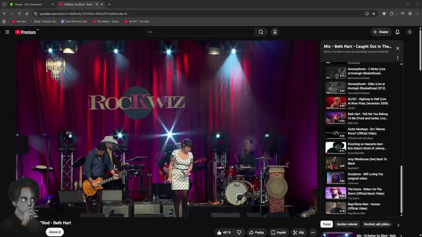
Task: Like the video with thumbs up
Action: tap(224, 232)
